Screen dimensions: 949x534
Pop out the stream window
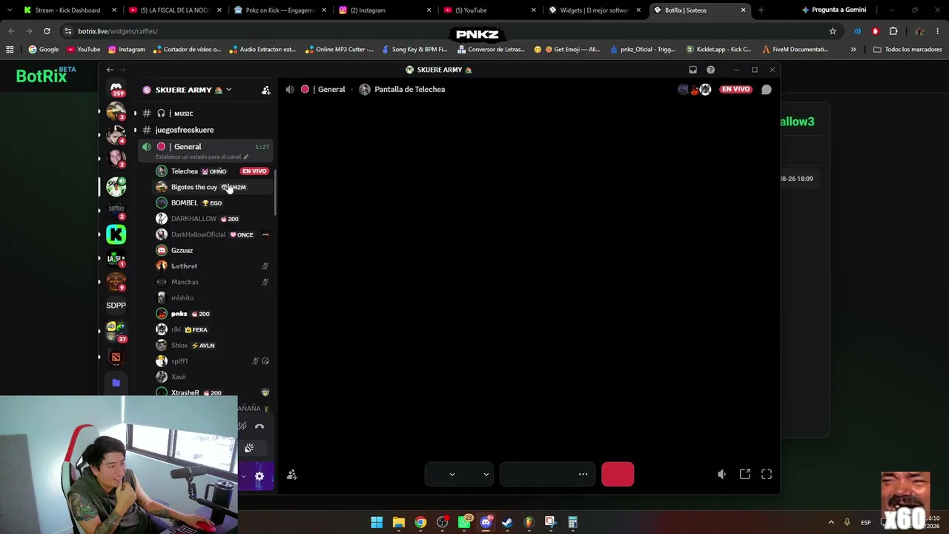pyautogui.click(x=745, y=474)
